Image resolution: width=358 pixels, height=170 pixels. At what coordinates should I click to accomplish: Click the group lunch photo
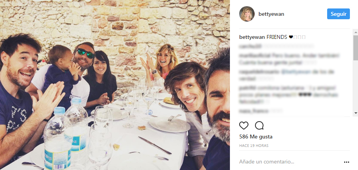(x=115, y=85)
